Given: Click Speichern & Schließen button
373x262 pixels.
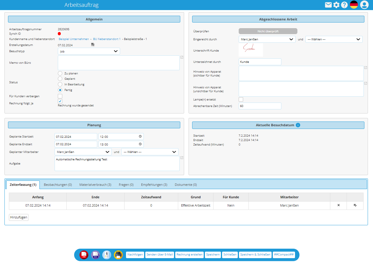Looking at the screenshot, I should tap(255, 255).
